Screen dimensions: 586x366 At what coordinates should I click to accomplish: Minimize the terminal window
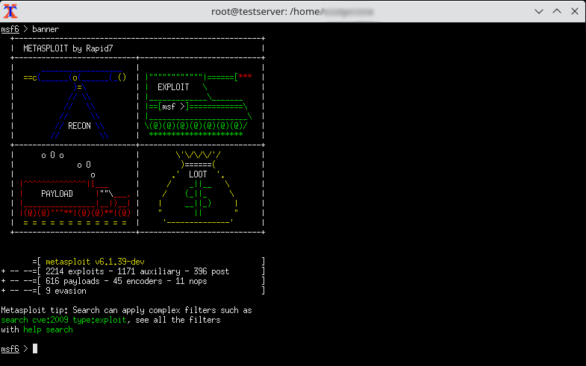point(538,11)
